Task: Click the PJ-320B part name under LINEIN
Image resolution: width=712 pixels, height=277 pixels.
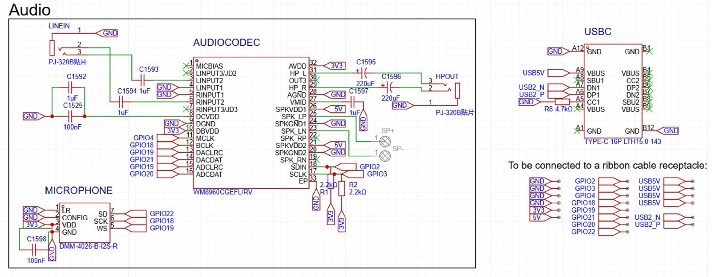Action: [x=68, y=62]
